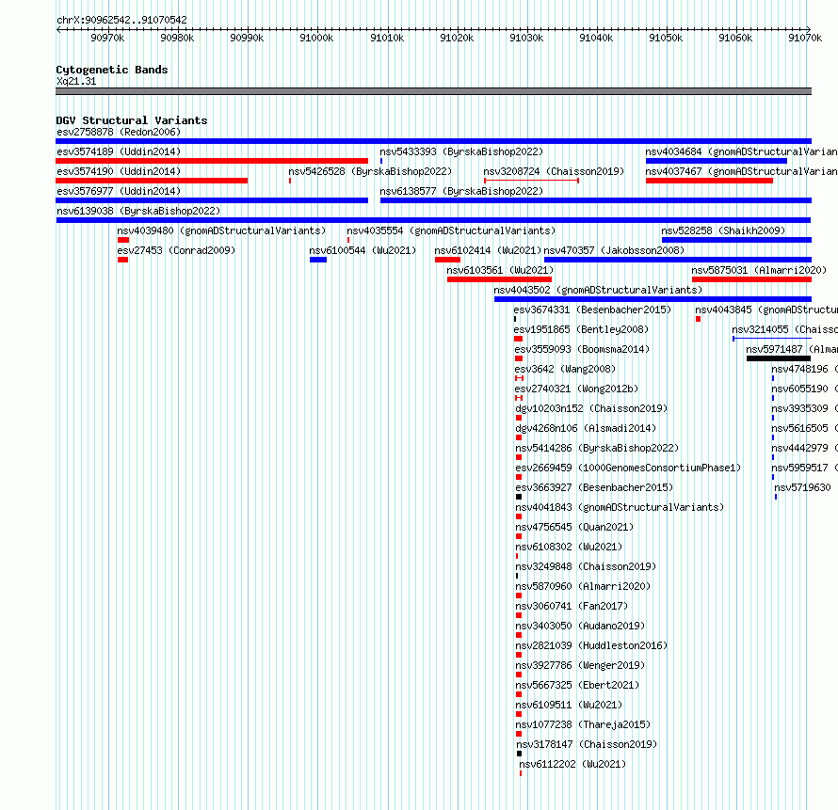Click esv2740321 (Wong2012b) label
The height and width of the screenshot is (810, 838).
click(576, 389)
